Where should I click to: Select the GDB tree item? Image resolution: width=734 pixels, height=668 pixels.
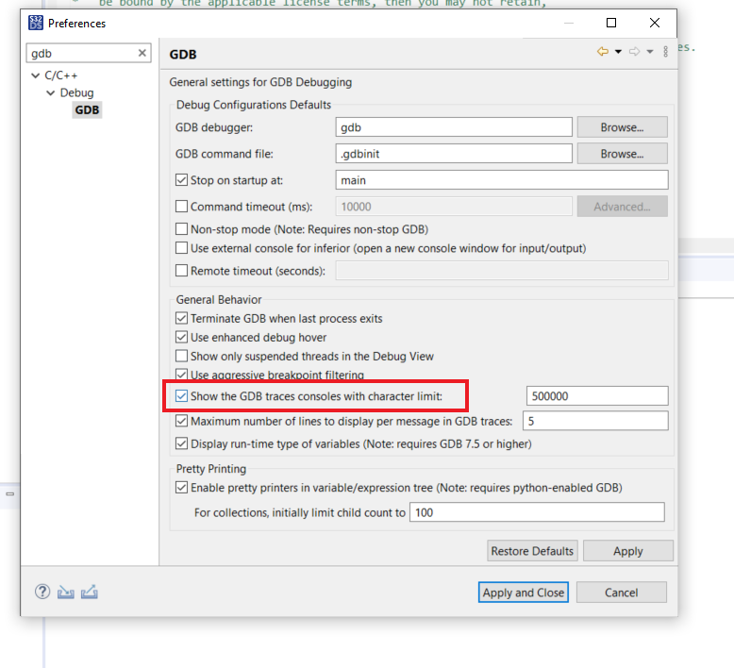click(87, 110)
